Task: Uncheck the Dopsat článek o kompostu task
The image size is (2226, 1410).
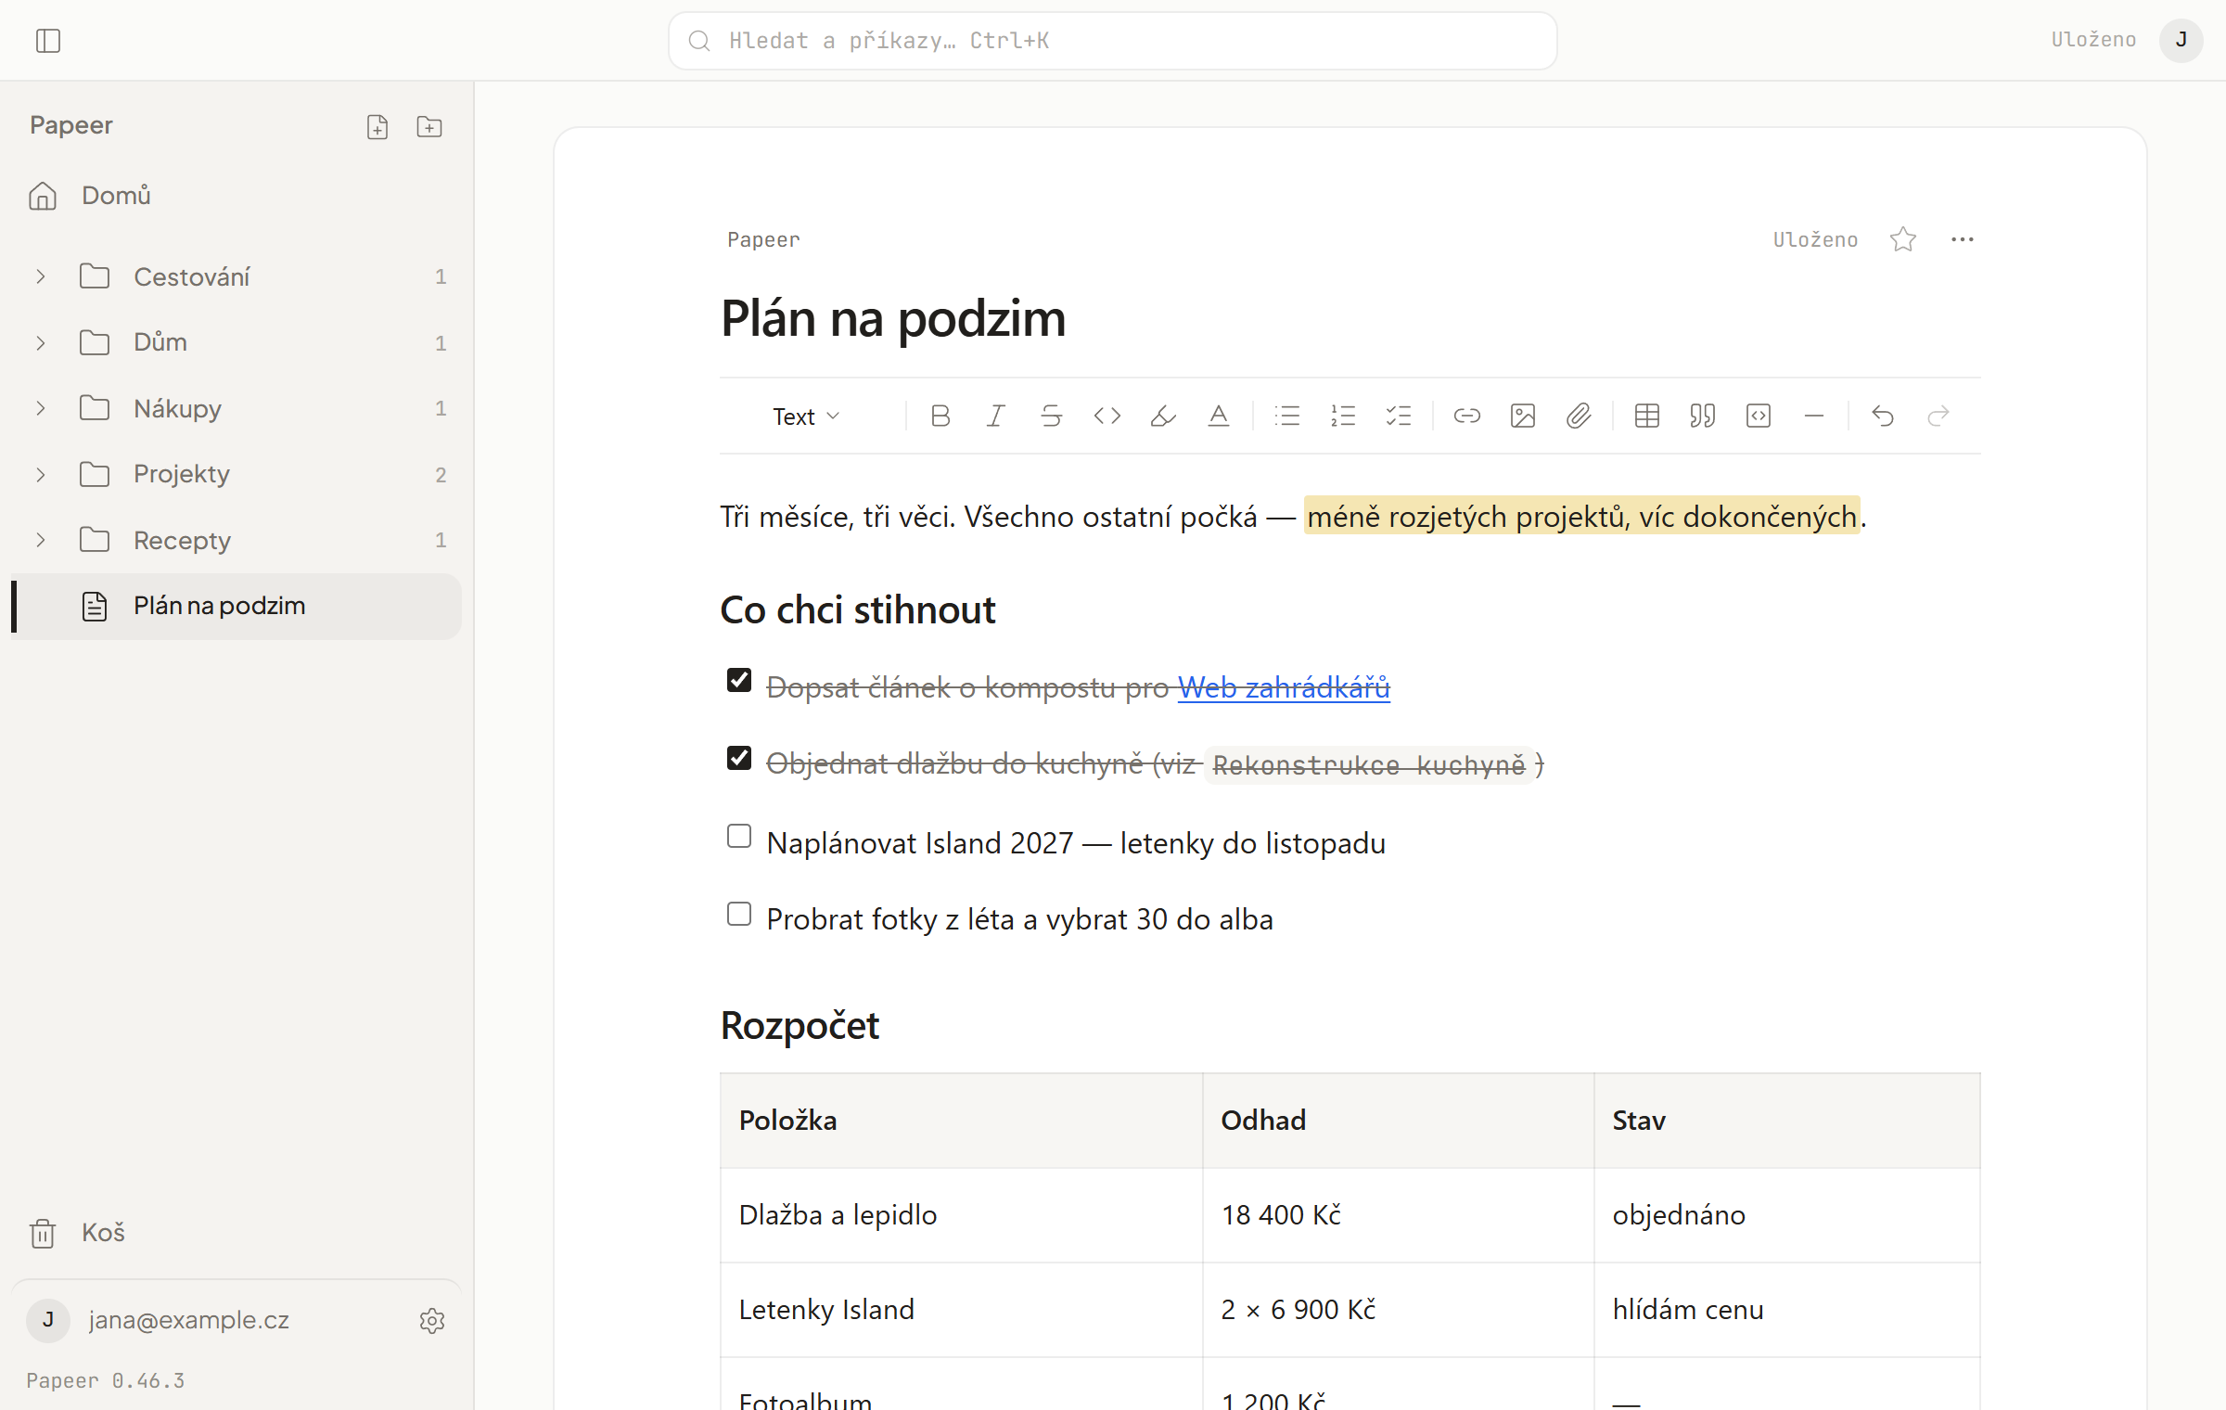Action: (x=739, y=681)
